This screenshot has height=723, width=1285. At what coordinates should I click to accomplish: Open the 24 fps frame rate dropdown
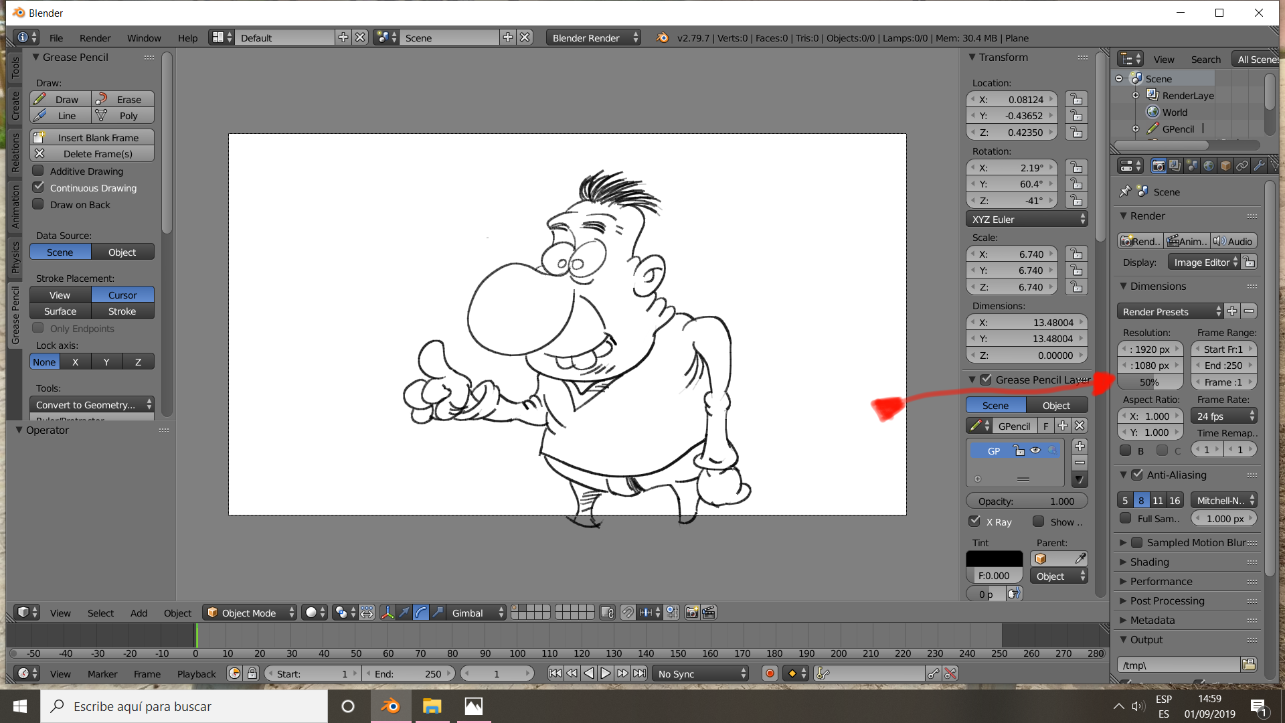(x=1224, y=416)
